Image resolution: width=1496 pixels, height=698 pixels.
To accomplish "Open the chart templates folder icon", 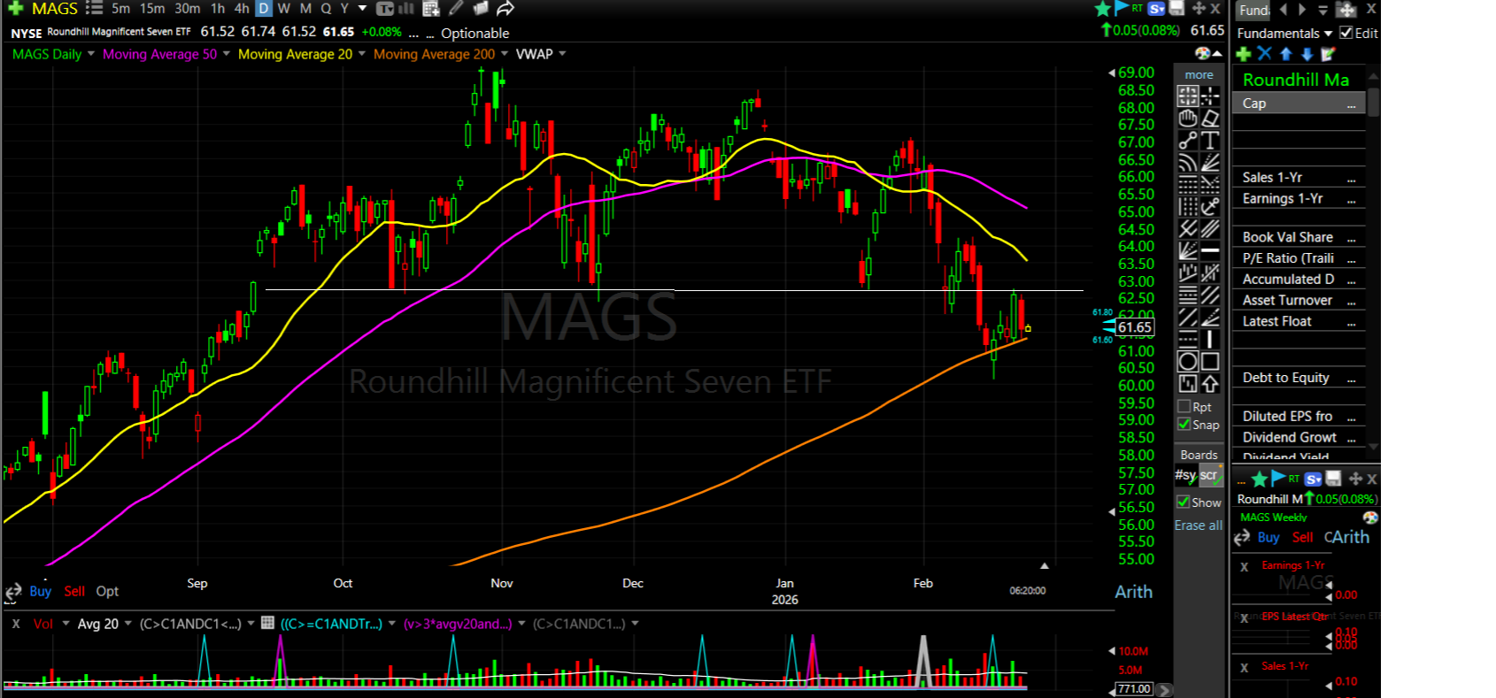I will [480, 9].
